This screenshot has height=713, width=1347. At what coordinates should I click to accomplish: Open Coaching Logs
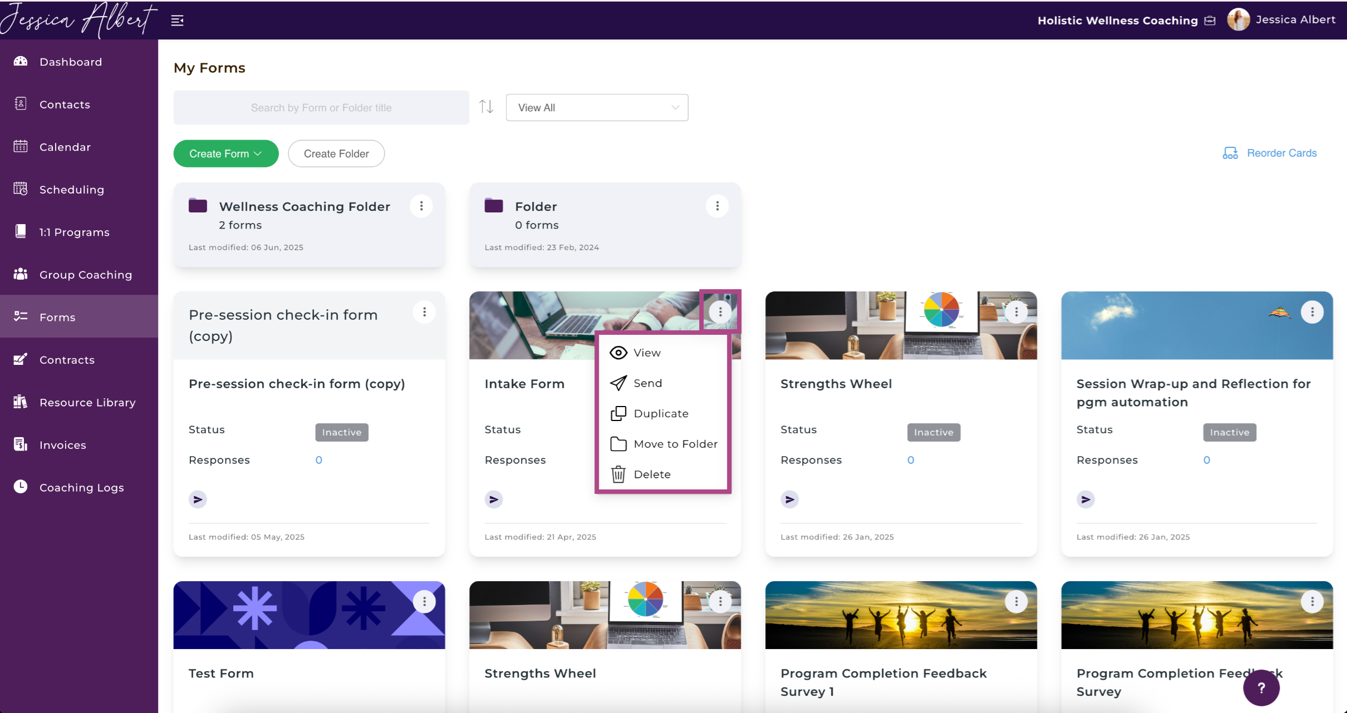79,487
